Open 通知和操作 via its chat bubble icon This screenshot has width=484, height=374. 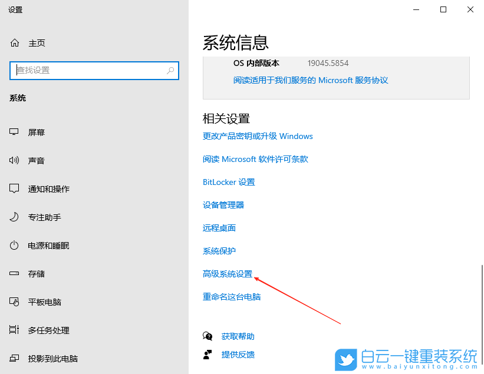(14, 188)
